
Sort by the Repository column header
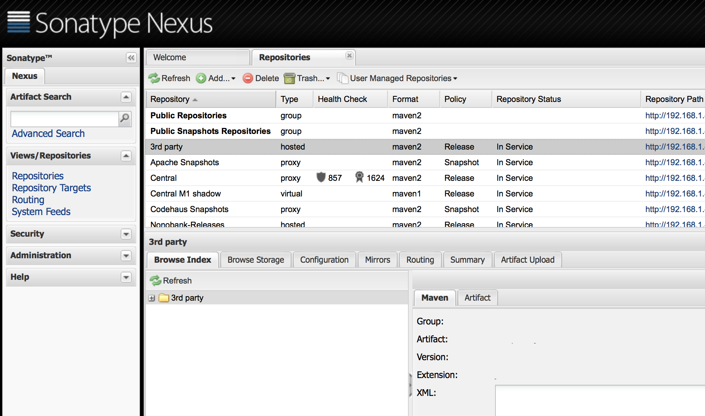coord(211,99)
